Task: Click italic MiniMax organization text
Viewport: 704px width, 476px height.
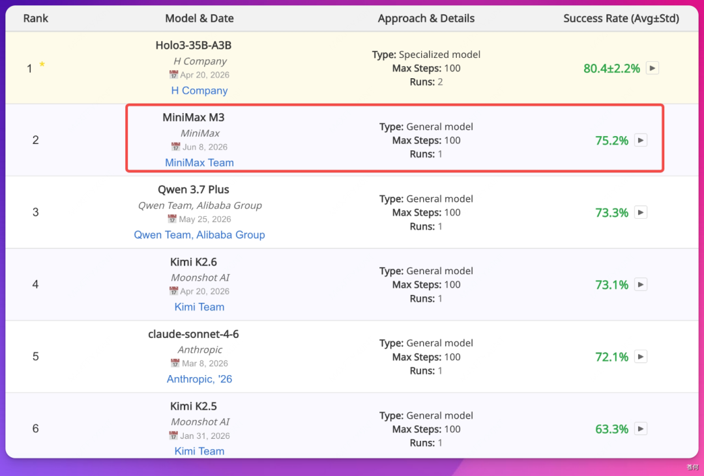Action: (200, 133)
